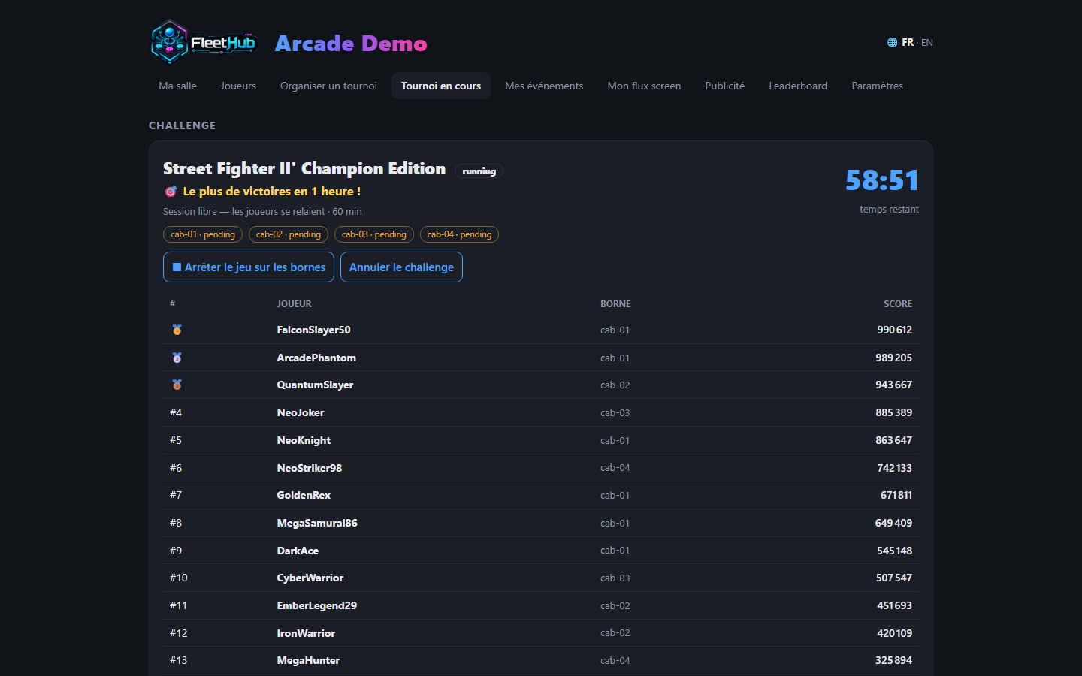Click the score 325 894
Image resolution: width=1082 pixels, height=676 pixels.
point(893,660)
